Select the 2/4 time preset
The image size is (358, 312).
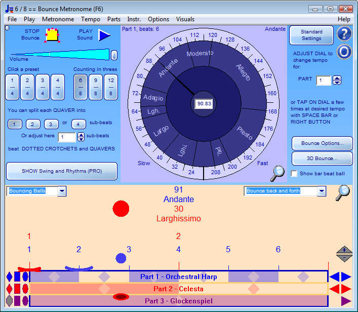(x=27, y=87)
